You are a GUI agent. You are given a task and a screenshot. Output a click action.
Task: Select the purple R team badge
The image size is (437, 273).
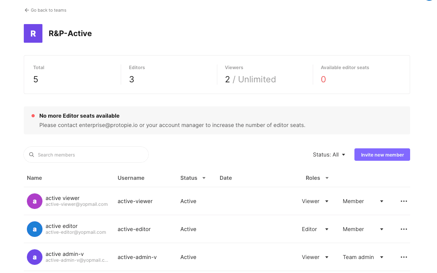[x=33, y=33]
